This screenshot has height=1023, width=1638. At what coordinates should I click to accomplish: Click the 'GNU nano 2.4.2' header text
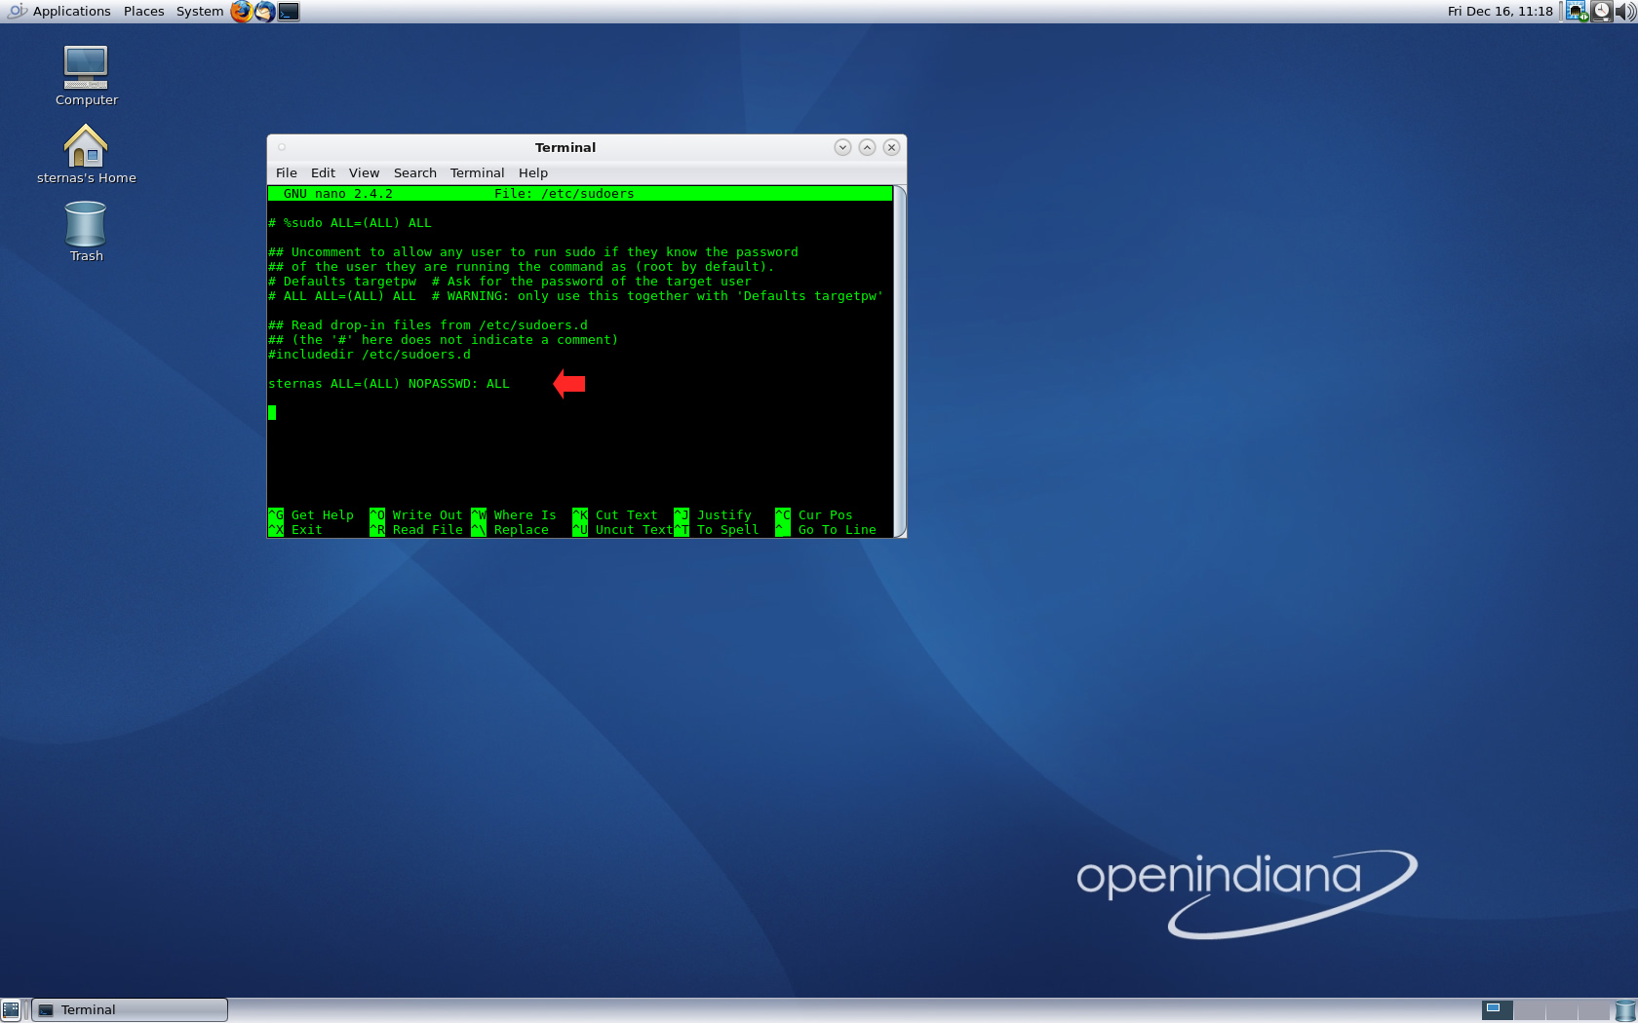(x=338, y=194)
